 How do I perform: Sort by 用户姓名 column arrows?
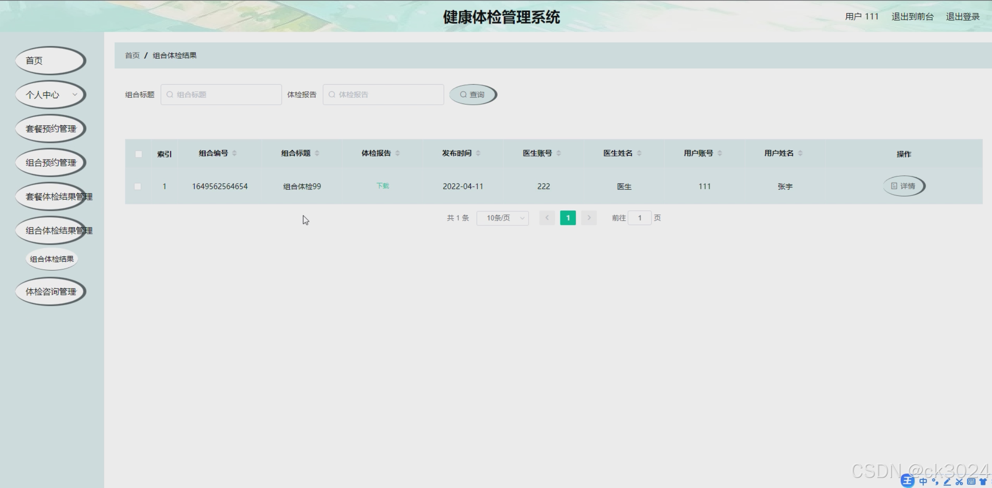(x=800, y=153)
